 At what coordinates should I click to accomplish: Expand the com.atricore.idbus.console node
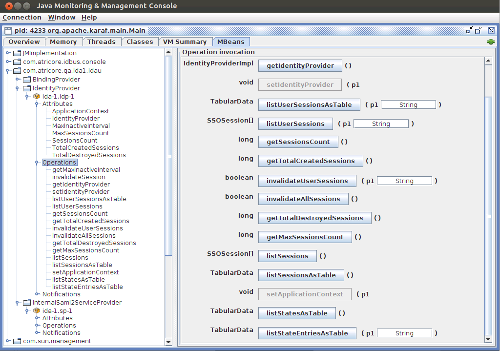8,62
